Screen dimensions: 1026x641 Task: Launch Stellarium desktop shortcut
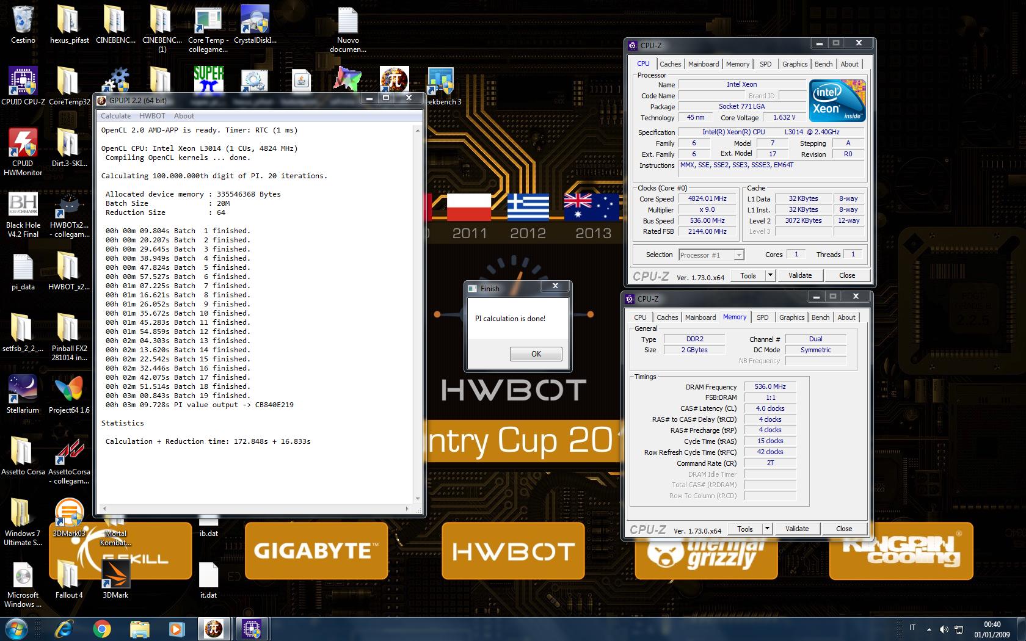23,394
